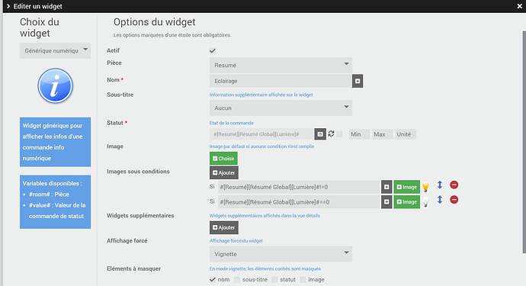The image size is (526, 286).
Task: Open command picker icon next to Statut field
Action: pos(320,134)
